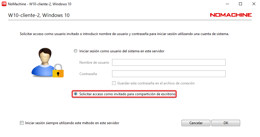Screen dimensions: 260x137
Task: Click the 'Nombre de usuario' label
Action: click(x=94, y=63)
